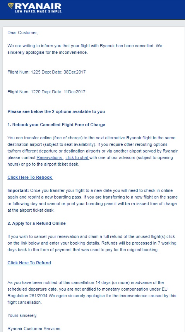Click the 'Low Fares. Made Simple.' tagline

(38, 11)
